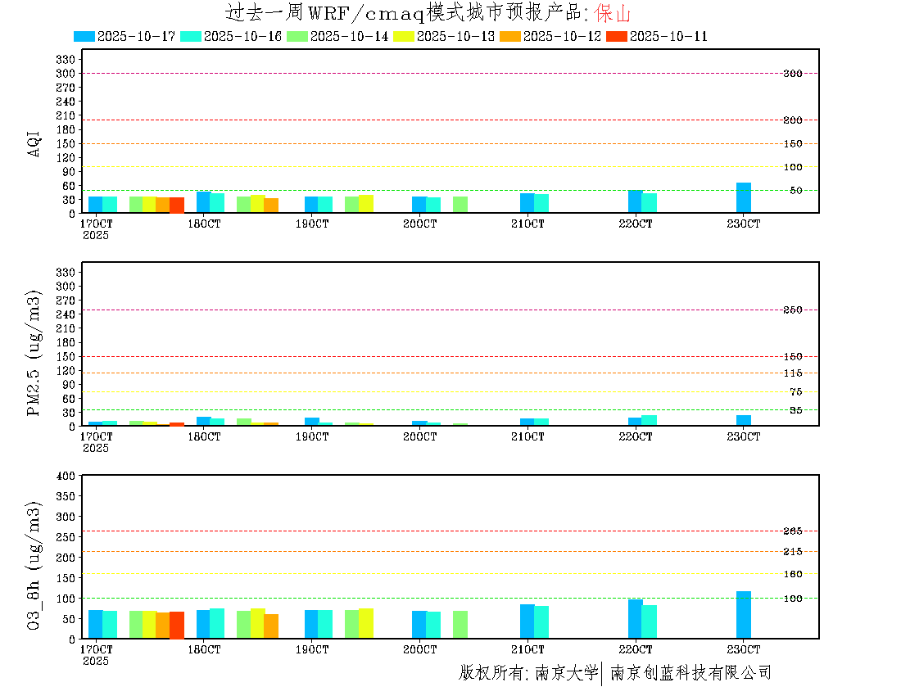
Task: Select the AQI bar at 23OCT
Action: point(744,198)
